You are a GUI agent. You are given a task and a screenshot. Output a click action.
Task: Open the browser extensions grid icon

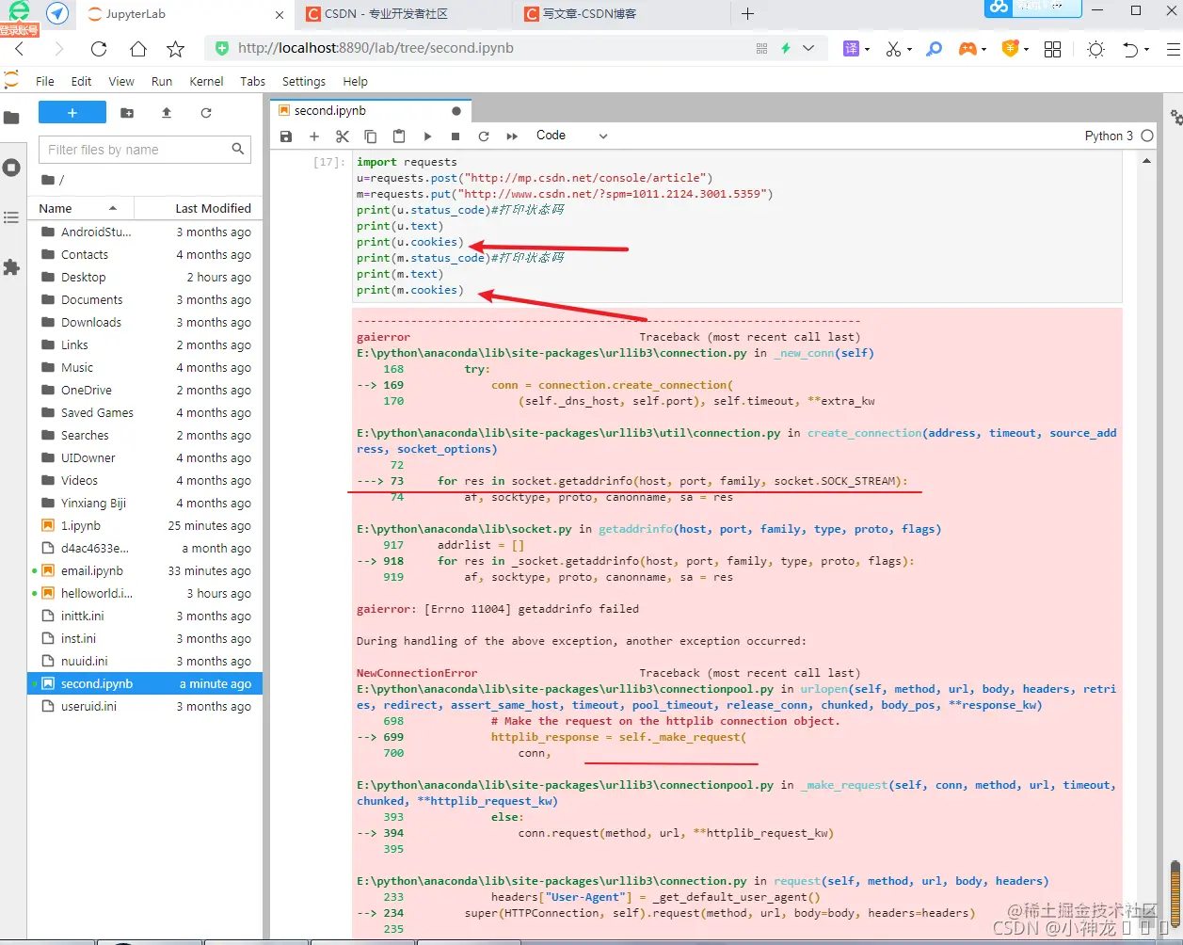pyautogui.click(x=1053, y=49)
